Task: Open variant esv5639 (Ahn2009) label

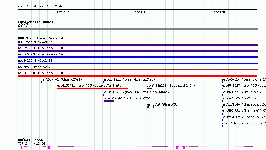Action: pos(162,104)
